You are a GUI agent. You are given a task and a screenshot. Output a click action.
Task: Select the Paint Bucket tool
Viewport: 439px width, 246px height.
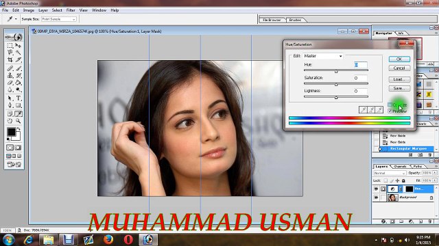tap(19, 83)
